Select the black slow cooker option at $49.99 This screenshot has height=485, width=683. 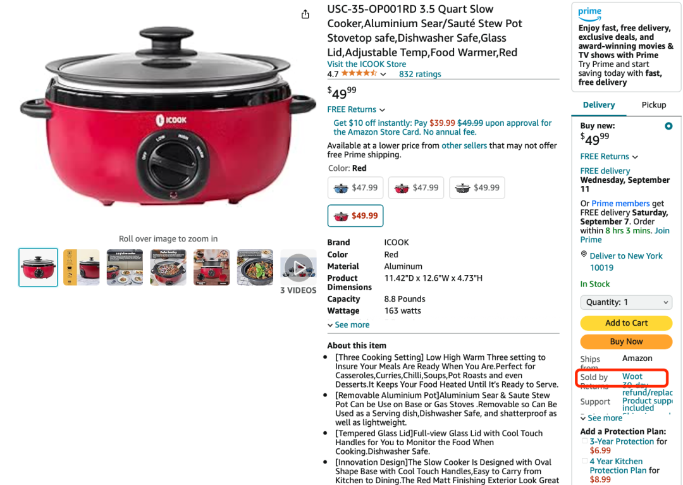(x=477, y=188)
